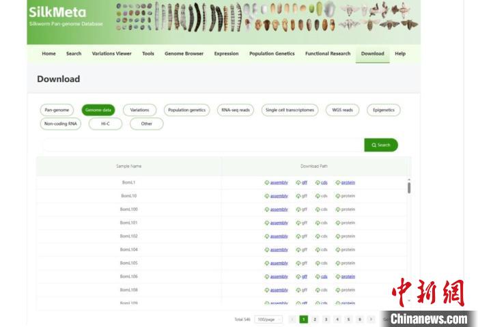This screenshot has width=478, height=327.
Task: Click download icon beside BomL100 cds
Action: point(318,210)
